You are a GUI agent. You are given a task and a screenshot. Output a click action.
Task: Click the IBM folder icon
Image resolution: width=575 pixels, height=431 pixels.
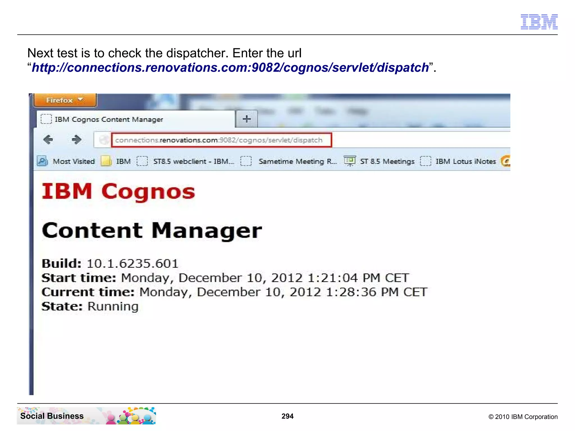(106, 161)
